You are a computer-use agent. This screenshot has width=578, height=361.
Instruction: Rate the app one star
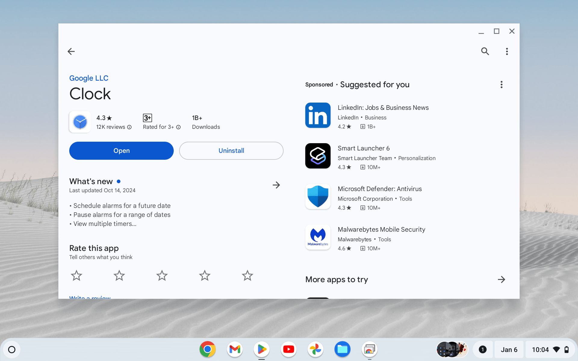coord(76,275)
